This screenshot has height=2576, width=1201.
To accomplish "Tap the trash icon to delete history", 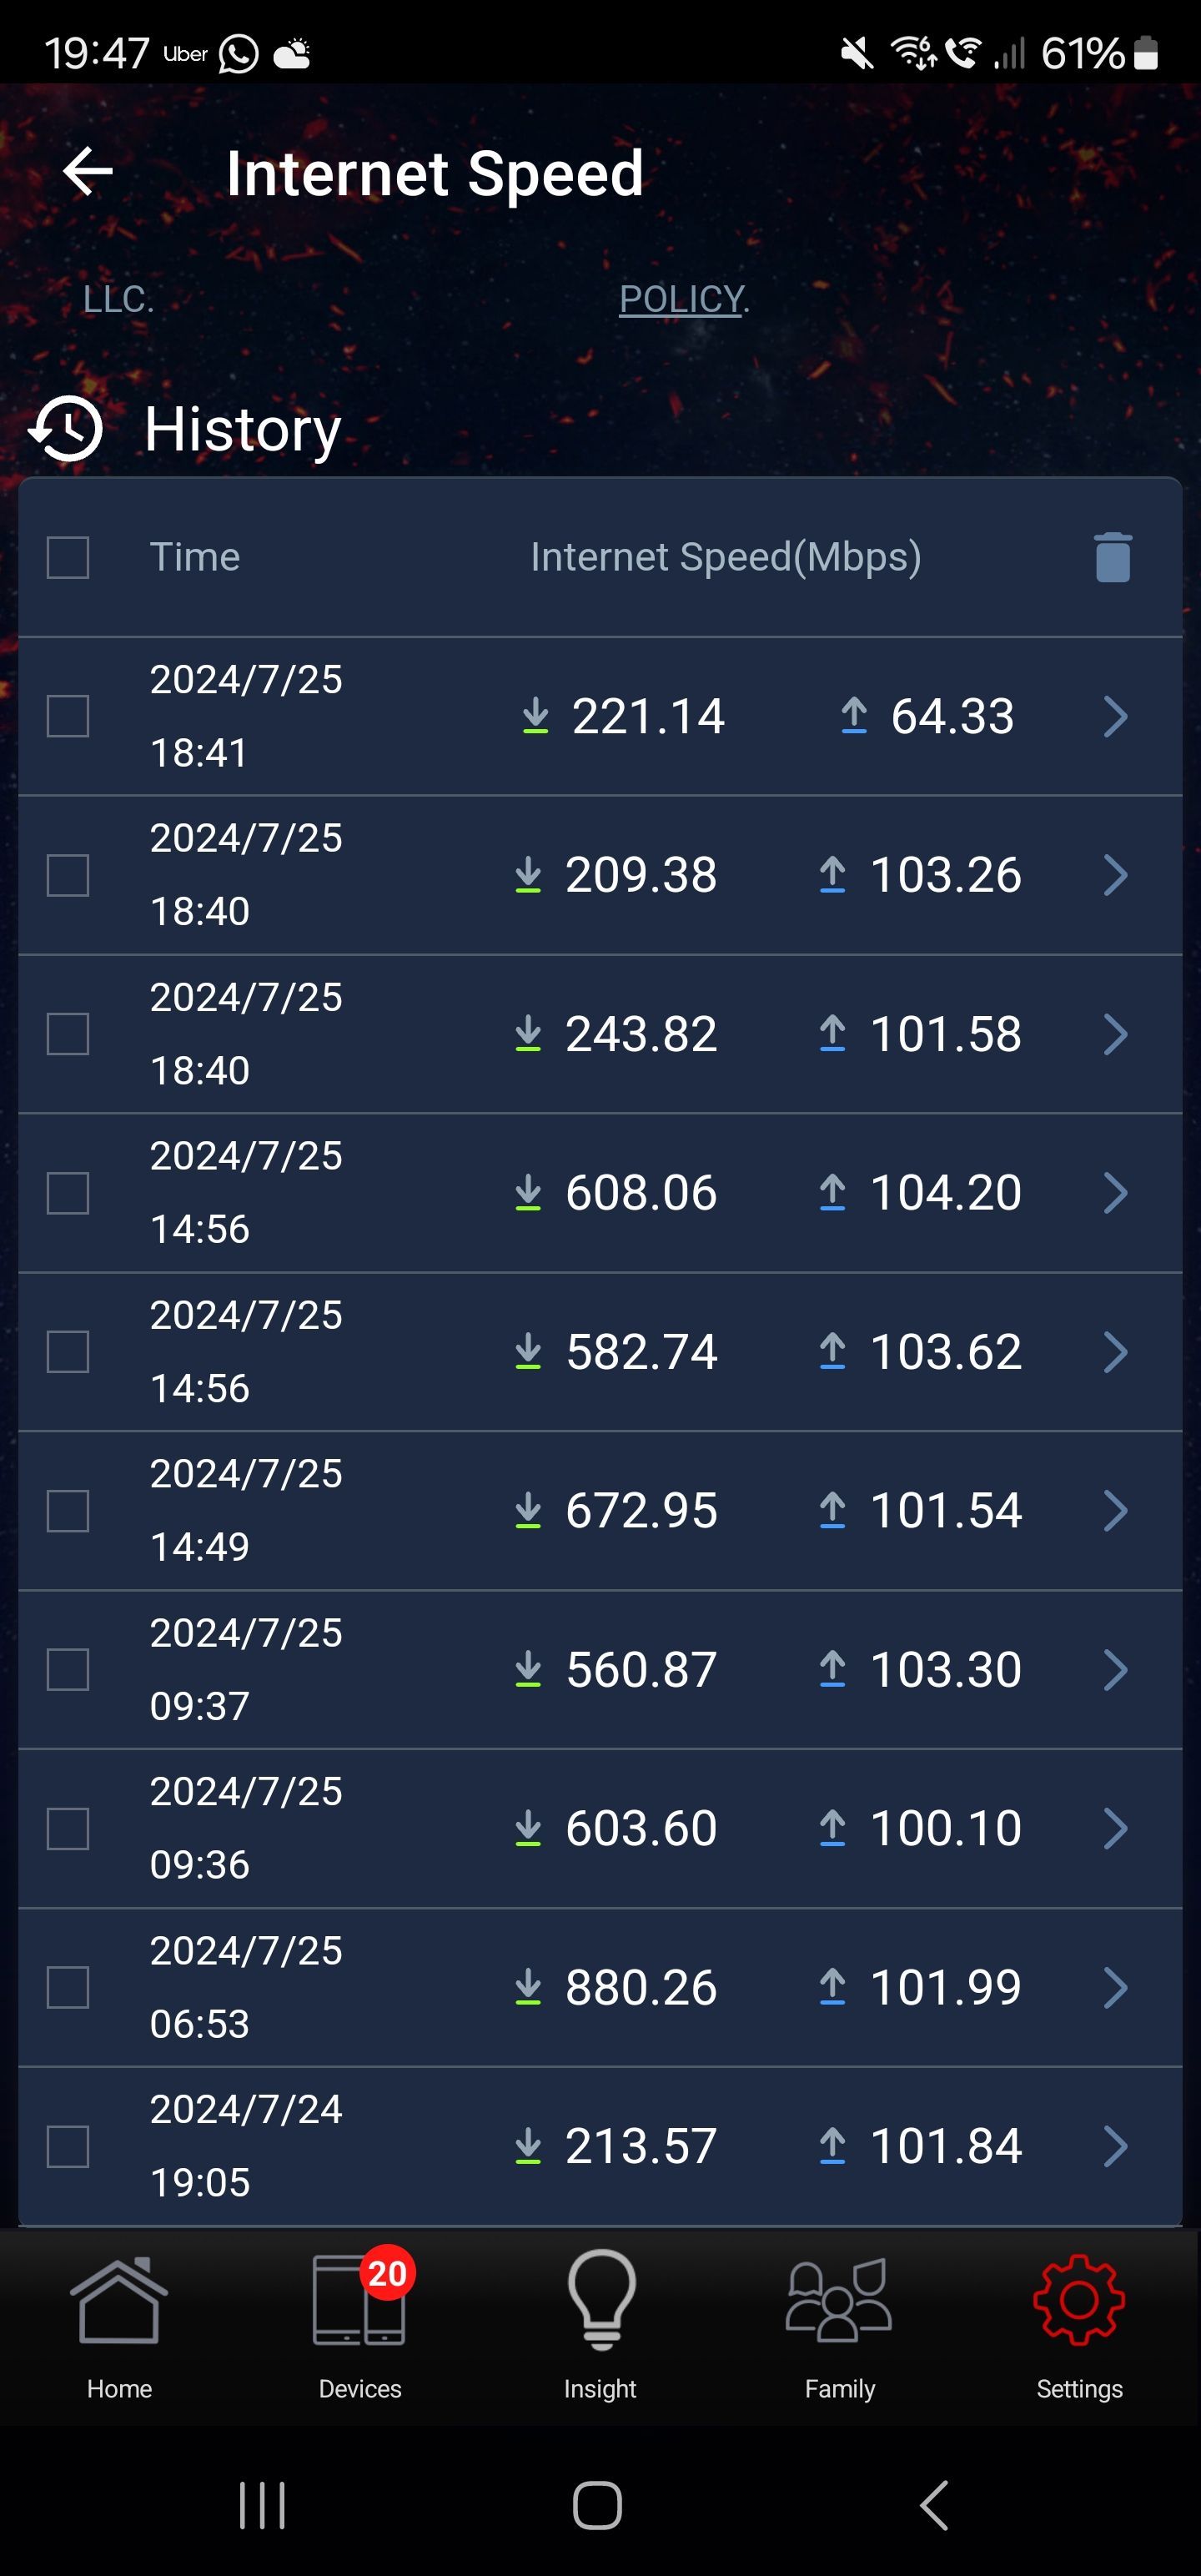I will (x=1112, y=557).
